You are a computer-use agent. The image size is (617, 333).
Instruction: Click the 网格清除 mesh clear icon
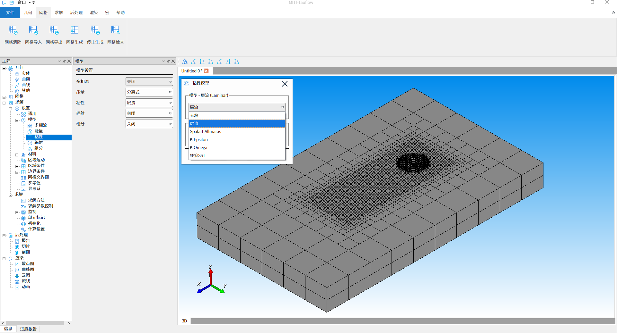pyautogui.click(x=13, y=30)
